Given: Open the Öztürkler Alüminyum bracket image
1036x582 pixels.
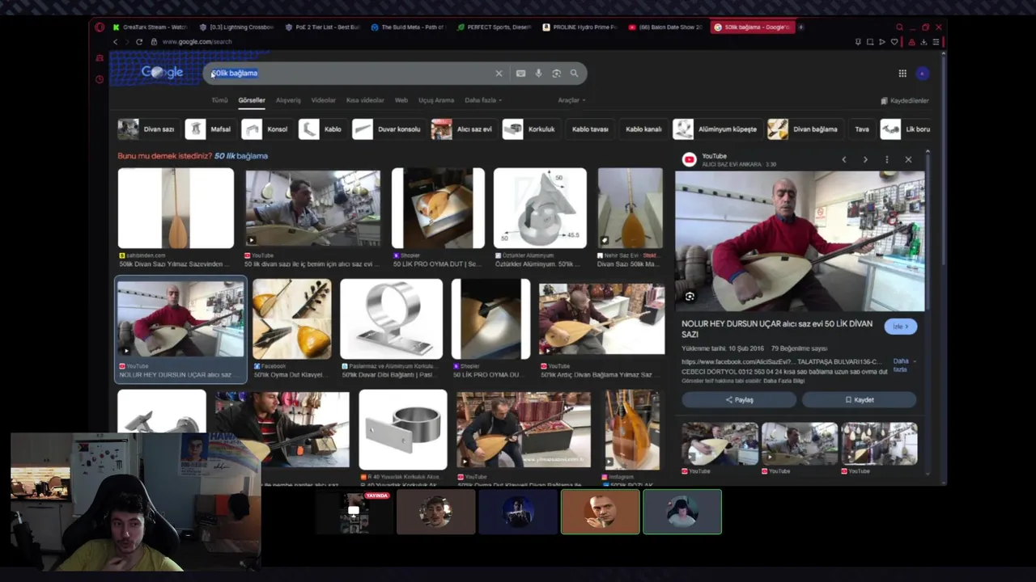Looking at the screenshot, I should 540,209.
